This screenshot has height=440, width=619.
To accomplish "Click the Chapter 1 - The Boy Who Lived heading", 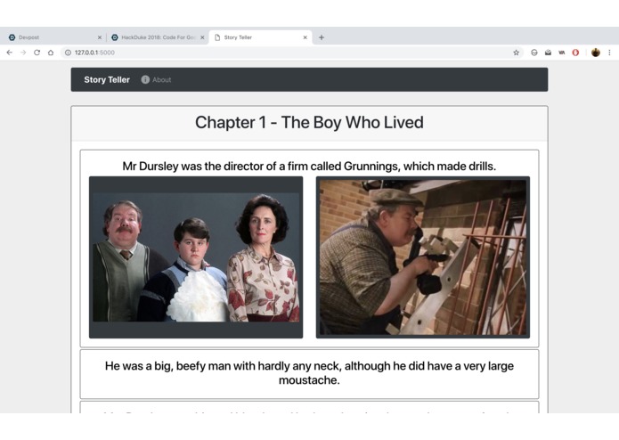I will pyautogui.click(x=309, y=122).
